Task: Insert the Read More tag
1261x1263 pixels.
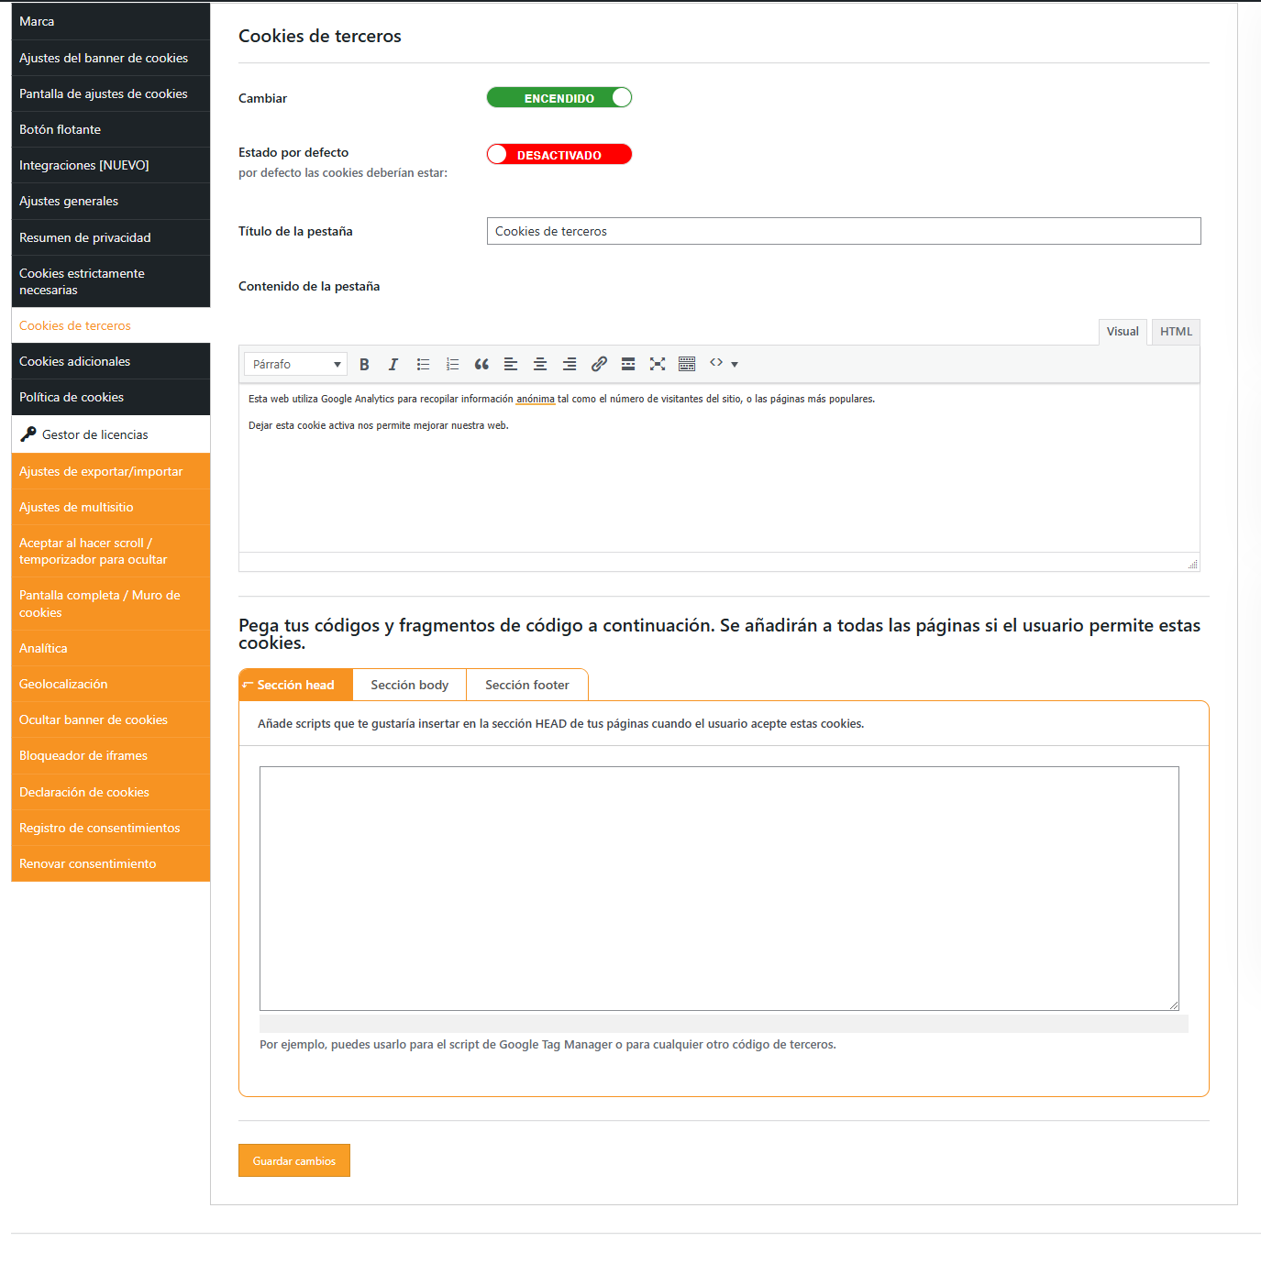Action: coord(628,364)
